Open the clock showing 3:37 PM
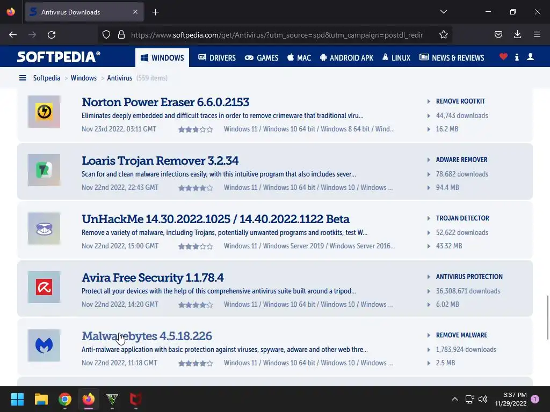This screenshot has height=412, width=550. (x=511, y=399)
